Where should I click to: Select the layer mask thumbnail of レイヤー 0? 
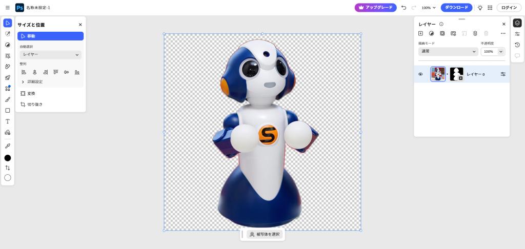[x=456, y=74]
